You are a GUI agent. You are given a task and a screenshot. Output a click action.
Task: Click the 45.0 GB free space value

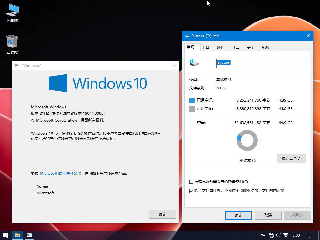pos(286,108)
